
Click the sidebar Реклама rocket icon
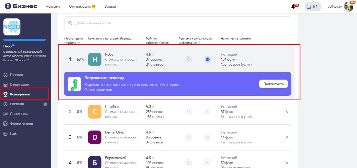pyautogui.click(x=5, y=104)
